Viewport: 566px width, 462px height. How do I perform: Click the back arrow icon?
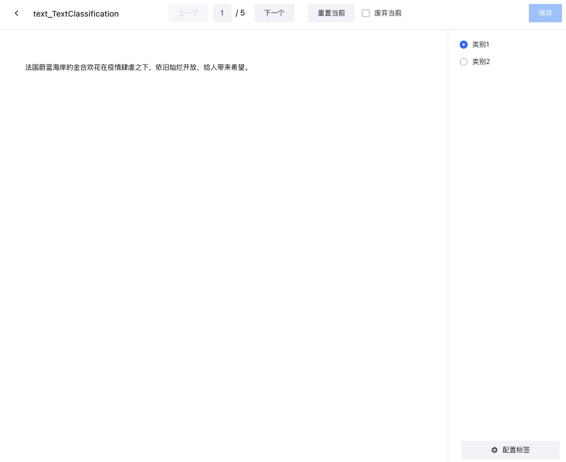coord(17,13)
